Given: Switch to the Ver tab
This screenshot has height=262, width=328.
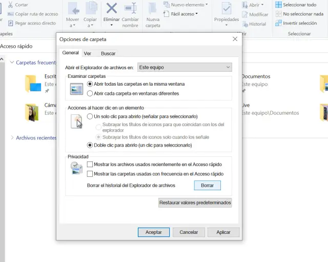Looking at the screenshot, I should 88,53.
